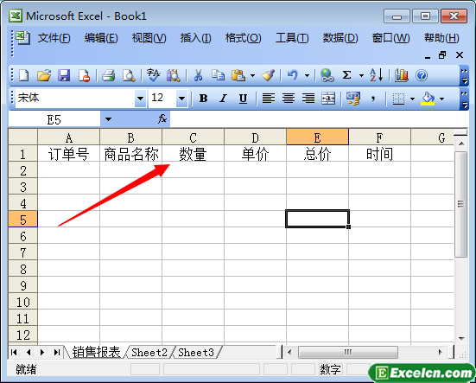Click the AutoSum sigma icon
Viewport: 476px width, 383px height.
[x=346, y=75]
